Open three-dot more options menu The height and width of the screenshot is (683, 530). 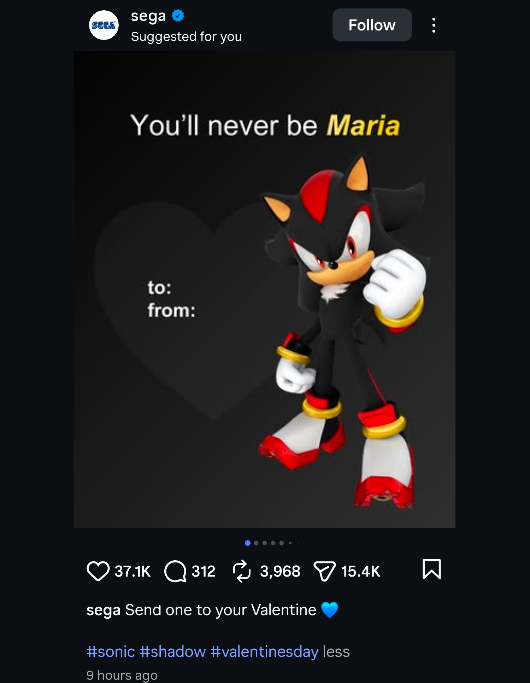(434, 25)
